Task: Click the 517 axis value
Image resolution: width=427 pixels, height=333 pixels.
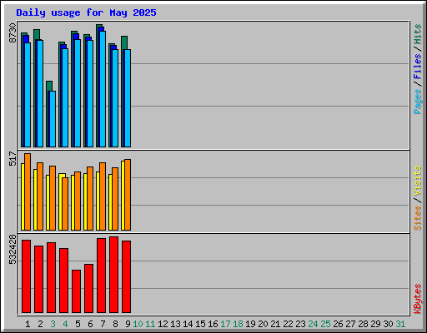Action: click(13, 158)
